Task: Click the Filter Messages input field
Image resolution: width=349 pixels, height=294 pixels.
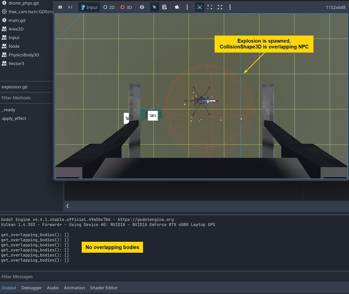Action: click(17, 276)
